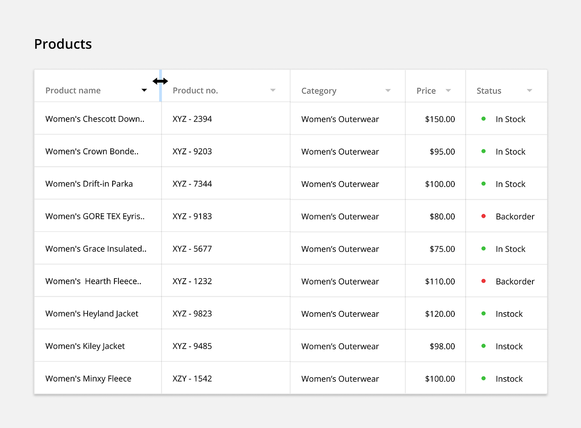Select the Status column header
Viewport: 581px width, 428px height.
(489, 90)
